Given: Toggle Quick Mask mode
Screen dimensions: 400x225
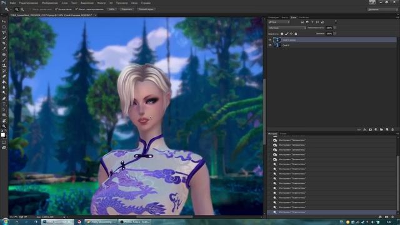Looking at the screenshot, I should (x=4, y=142).
